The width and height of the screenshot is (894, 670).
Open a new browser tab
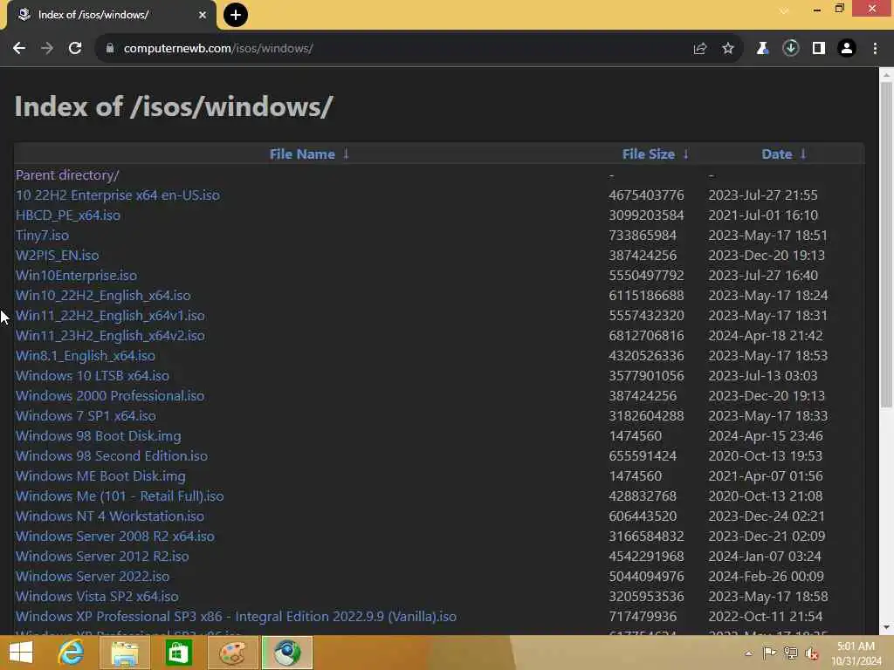click(x=236, y=15)
